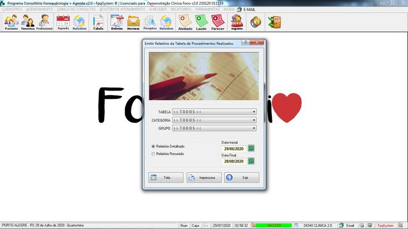The width and height of the screenshot is (408, 229).
Task: Click the Profissional toolbar icon
Action: [x=45, y=22]
